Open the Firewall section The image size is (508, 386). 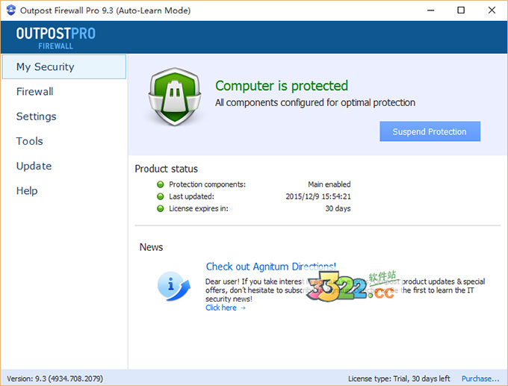[34, 92]
